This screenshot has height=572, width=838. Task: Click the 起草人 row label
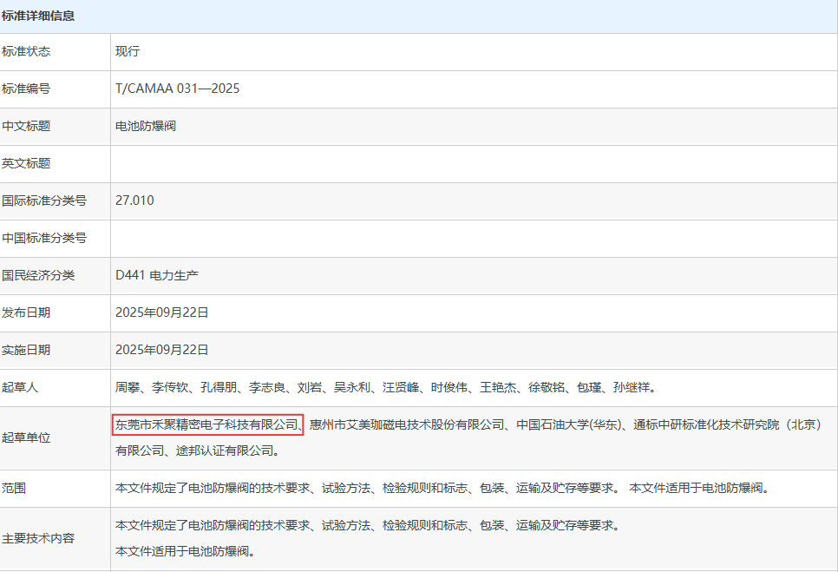[x=20, y=387]
